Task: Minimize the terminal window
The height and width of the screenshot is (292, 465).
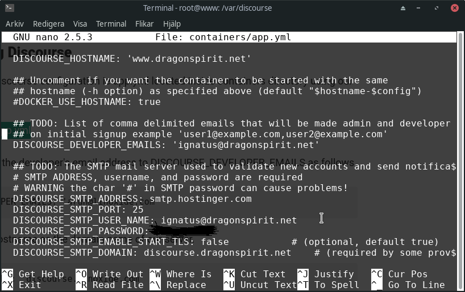Action: pyautogui.click(x=418, y=9)
